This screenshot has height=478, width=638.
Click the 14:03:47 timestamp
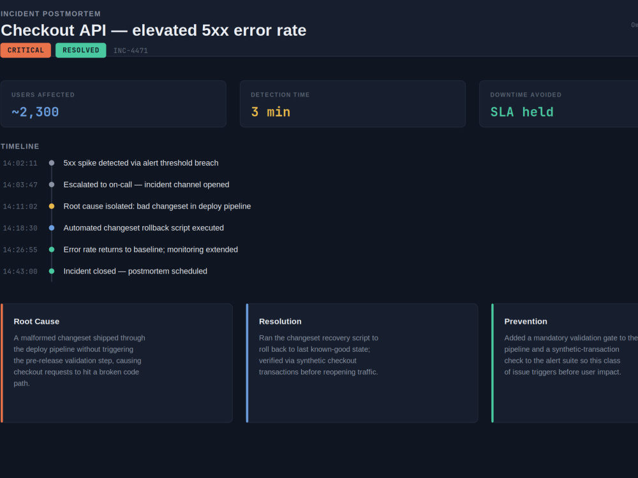[20, 185]
